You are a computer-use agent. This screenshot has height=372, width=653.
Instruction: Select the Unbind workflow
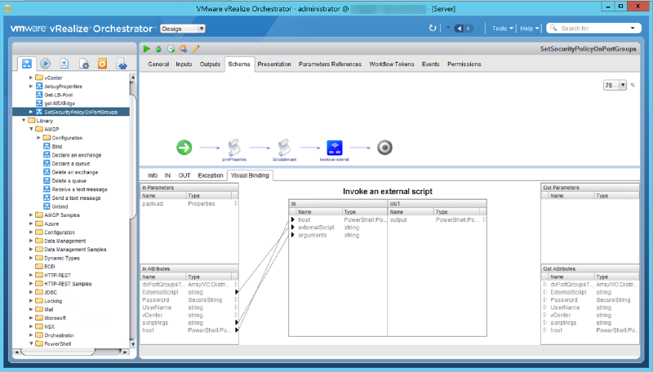point(56,206)
